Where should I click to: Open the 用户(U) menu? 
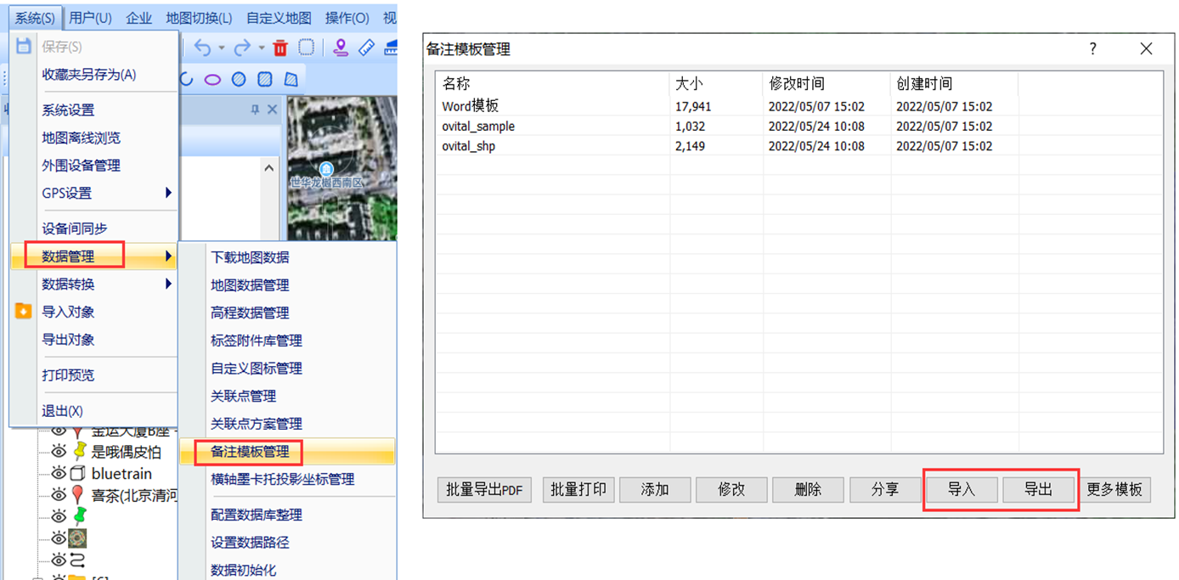(90, 18)
